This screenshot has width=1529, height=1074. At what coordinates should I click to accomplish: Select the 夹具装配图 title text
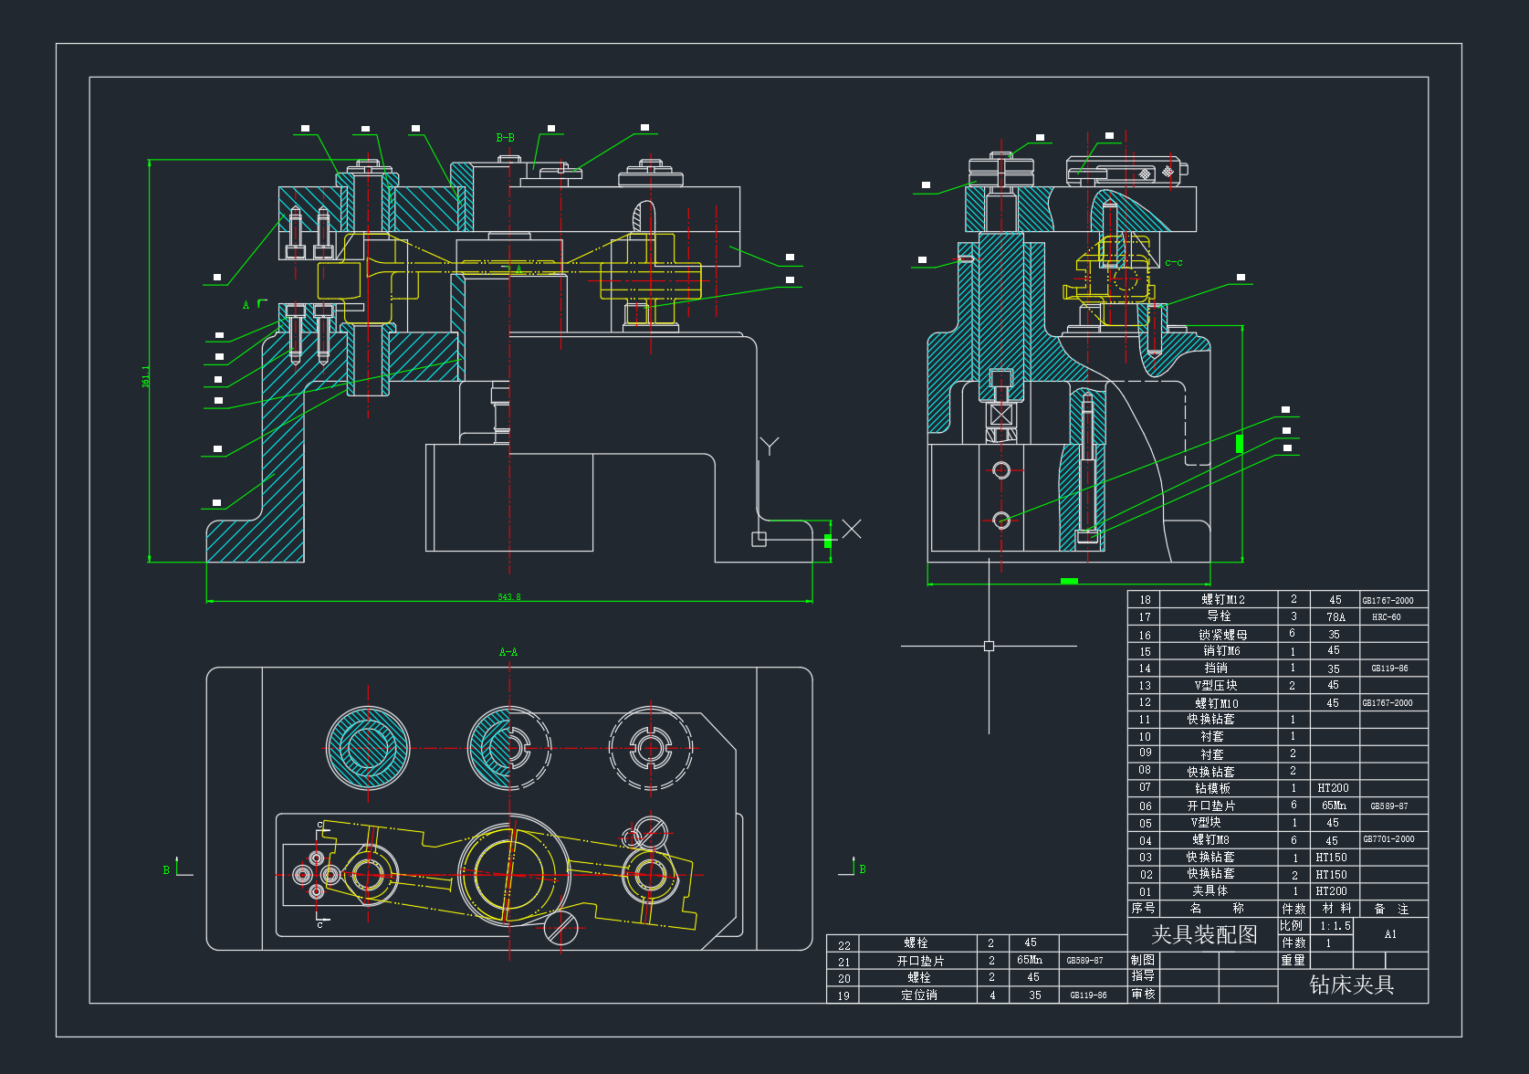tap(1205, 934)
